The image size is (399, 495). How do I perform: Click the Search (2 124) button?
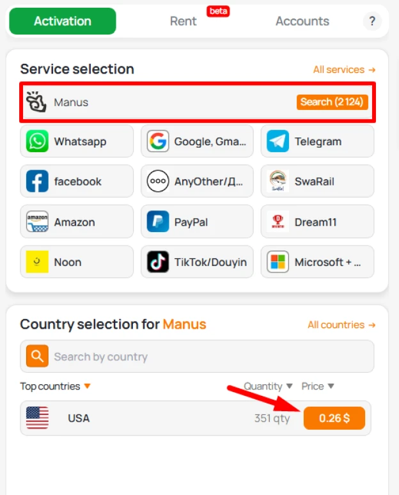(332, 102)
